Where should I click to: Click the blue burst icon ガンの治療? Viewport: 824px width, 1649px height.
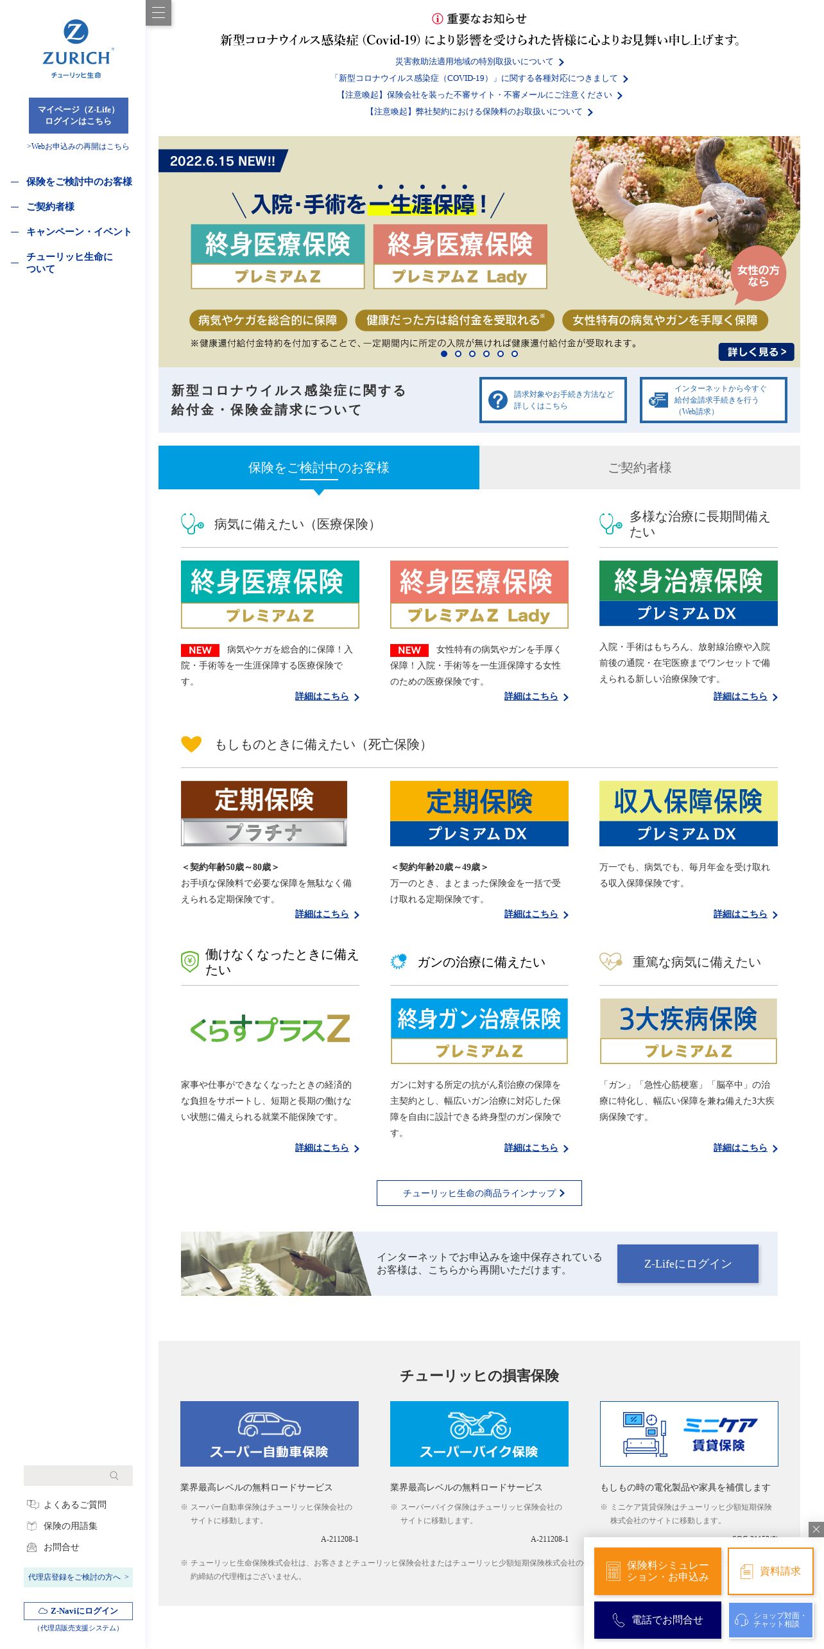pyautogui.click(x=399, y=962)
